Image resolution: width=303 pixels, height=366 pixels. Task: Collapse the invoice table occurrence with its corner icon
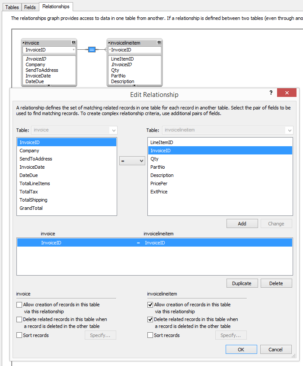click(x=73, y=42)
